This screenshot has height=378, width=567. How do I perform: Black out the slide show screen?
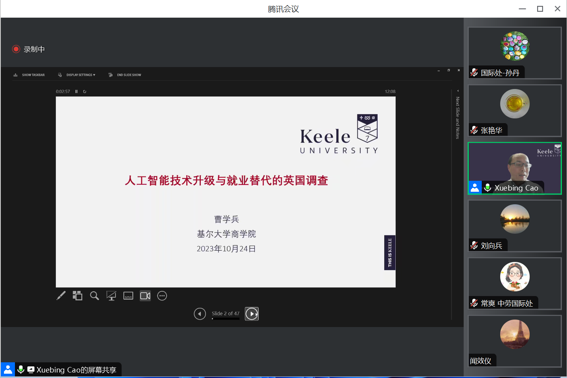pyautogui.click(x=111, y=296)
